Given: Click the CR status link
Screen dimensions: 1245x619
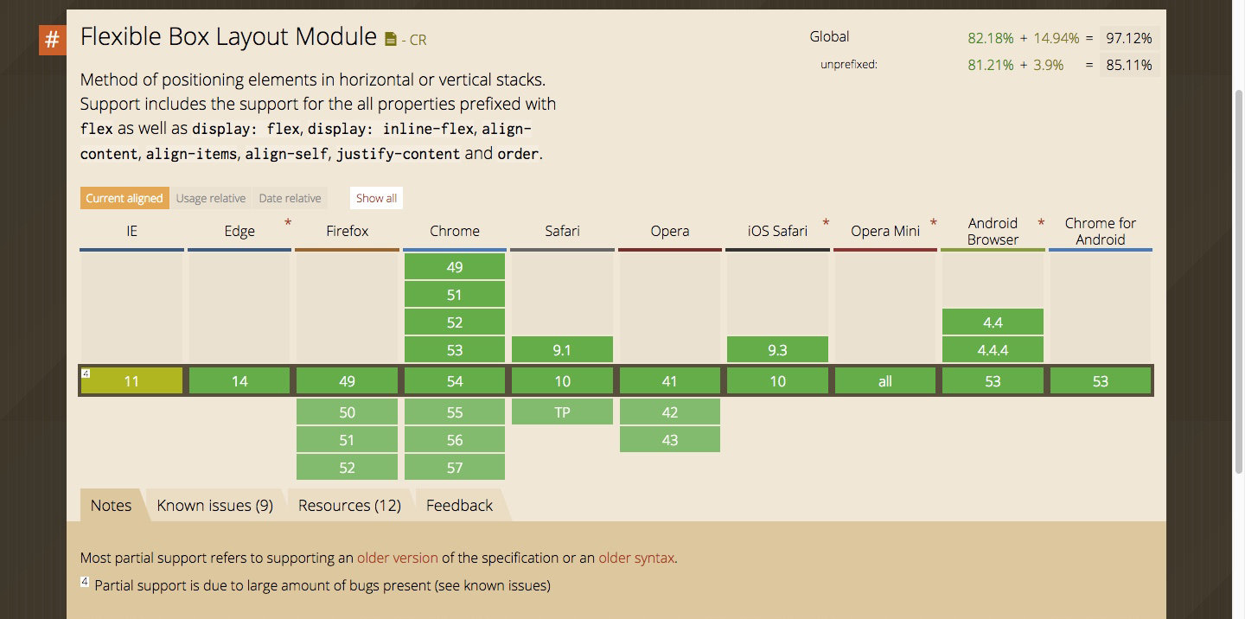Looking at the screenshot, I should [418, 40].
